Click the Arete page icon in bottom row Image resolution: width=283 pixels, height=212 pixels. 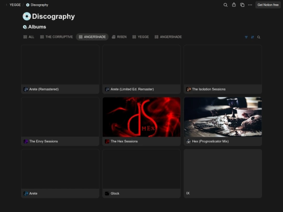pos(26,194)
